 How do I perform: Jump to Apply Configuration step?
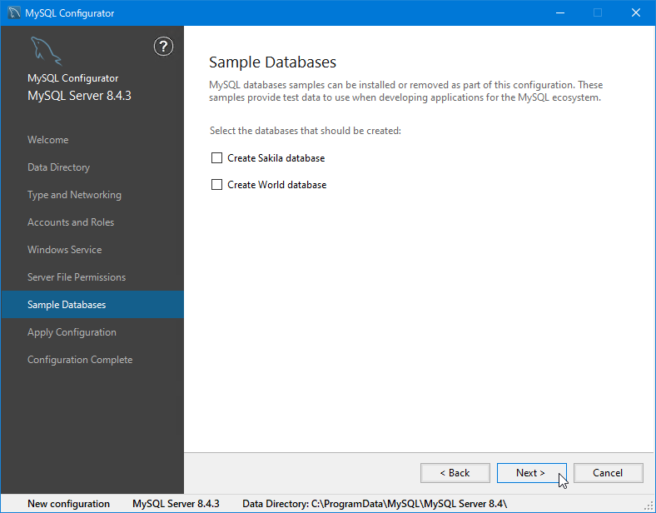[x=72, y=332]
